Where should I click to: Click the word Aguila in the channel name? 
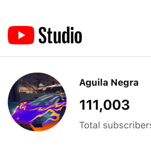[x=94, y=83]
